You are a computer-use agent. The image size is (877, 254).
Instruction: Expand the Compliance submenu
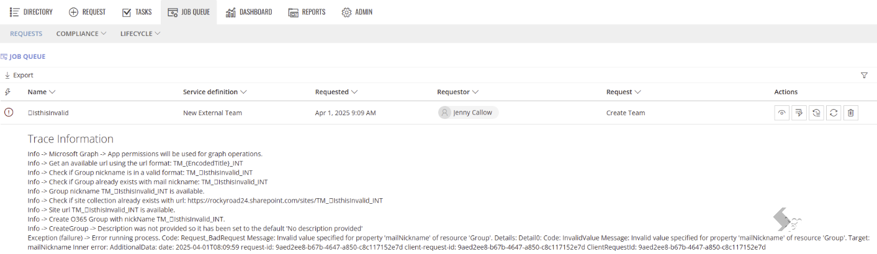click(81, 33)
